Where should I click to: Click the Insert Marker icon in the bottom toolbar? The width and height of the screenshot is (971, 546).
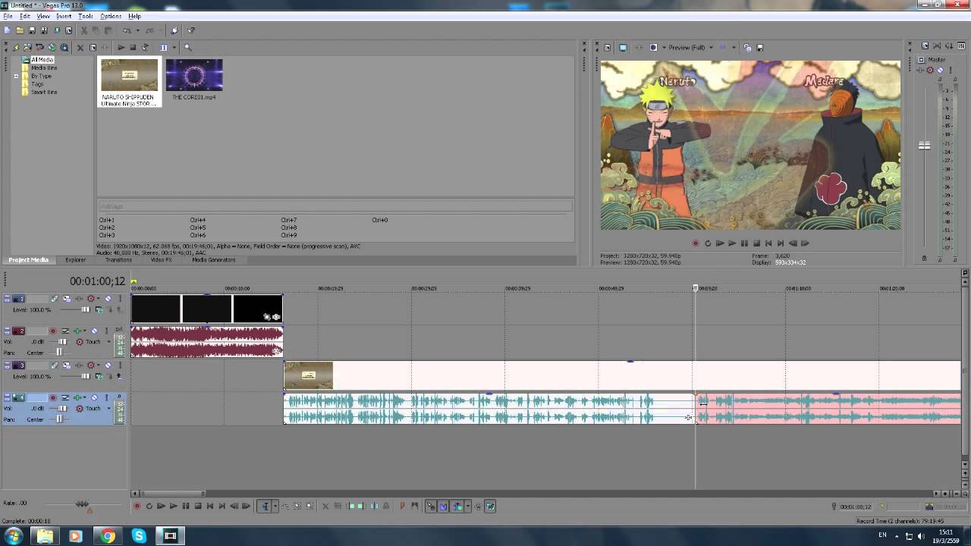(x=402, y=506)
